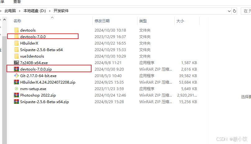Image resolution: width=251 pixels, height=144 pixels.
Task: Click the size value 53,684 KB
Action: click(x=188, y=82)
